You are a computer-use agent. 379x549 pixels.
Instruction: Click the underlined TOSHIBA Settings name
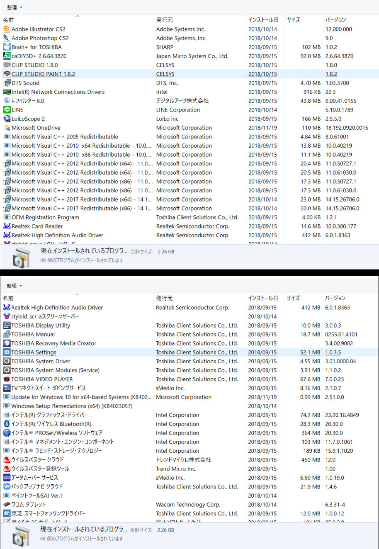pyautogui.click(x=34, y=352)
